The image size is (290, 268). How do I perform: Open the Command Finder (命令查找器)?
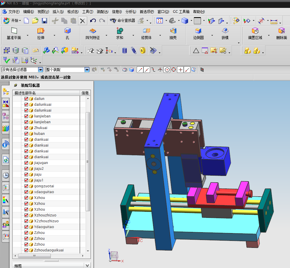(x=122, y=20)
